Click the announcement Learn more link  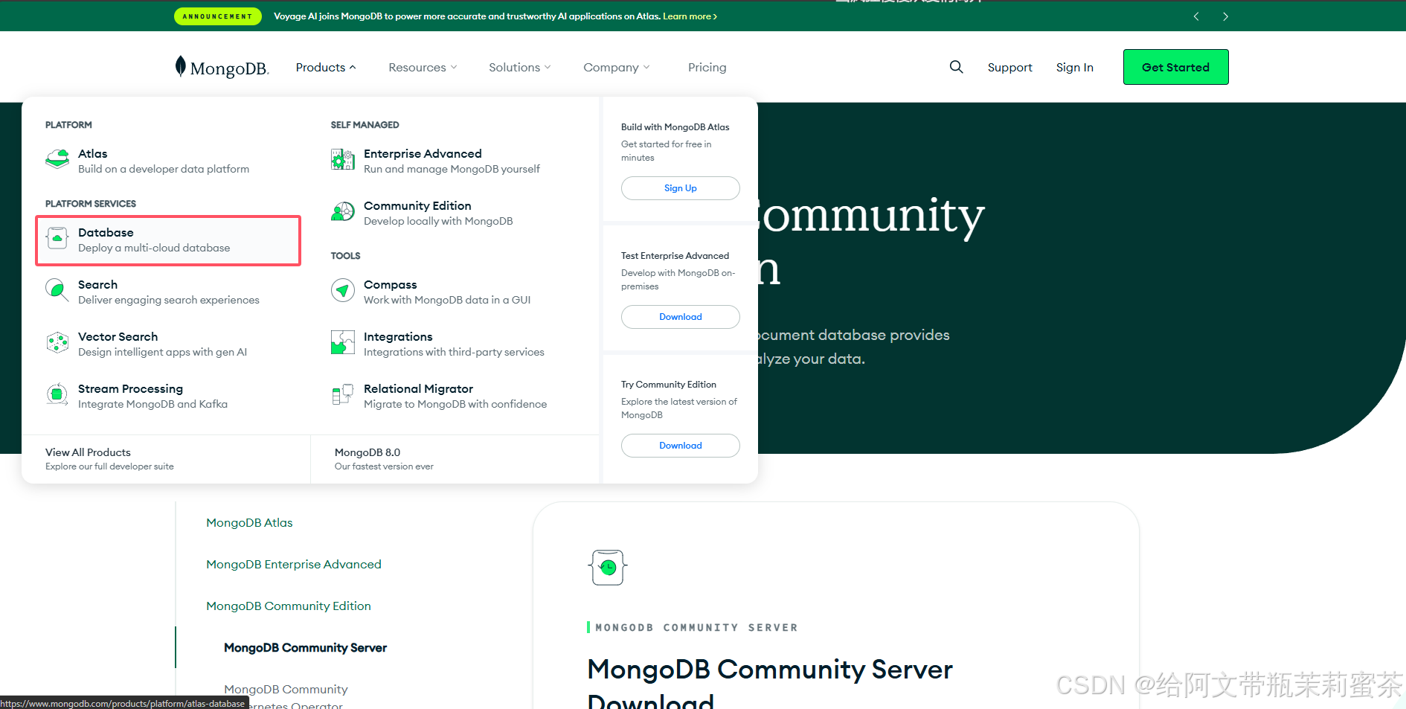[x=689, y=16]
